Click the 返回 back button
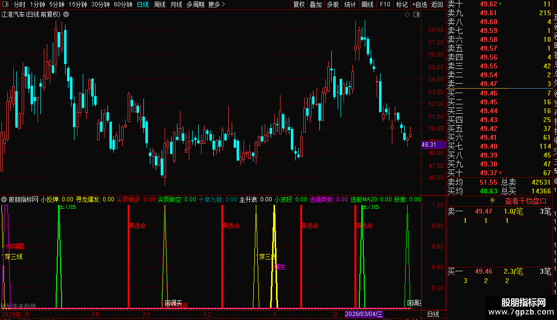557x320 pixels. tap(437, 4)
